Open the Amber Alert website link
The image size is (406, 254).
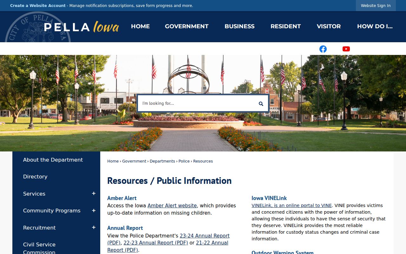coord(172,206)
